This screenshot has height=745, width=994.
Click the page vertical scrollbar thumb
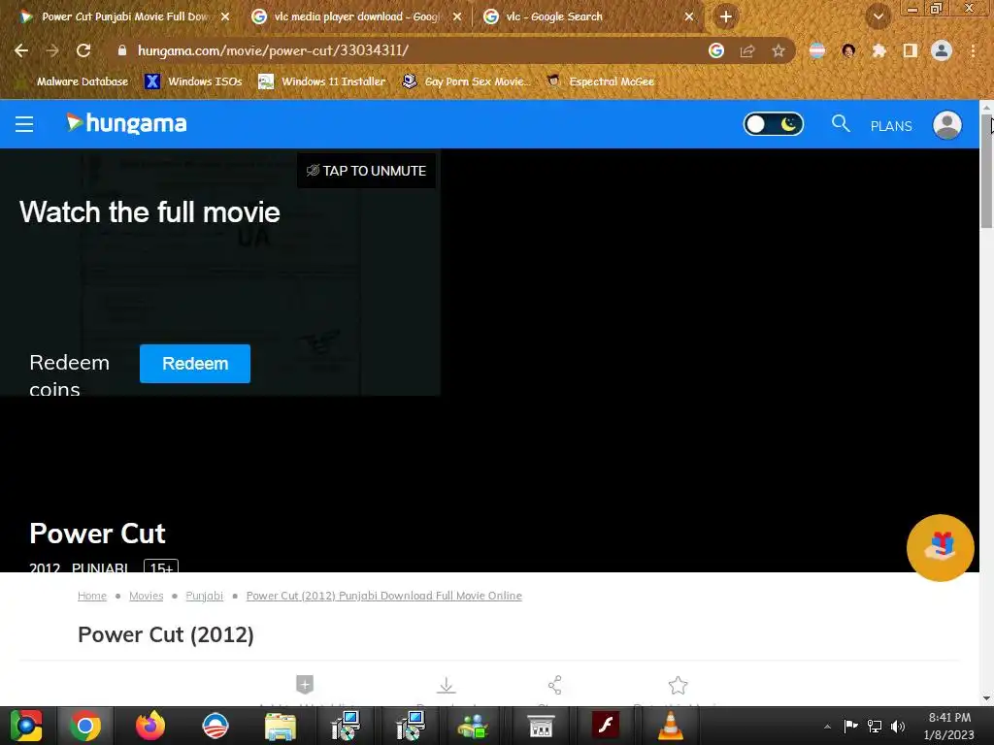(x=986, y=171)
